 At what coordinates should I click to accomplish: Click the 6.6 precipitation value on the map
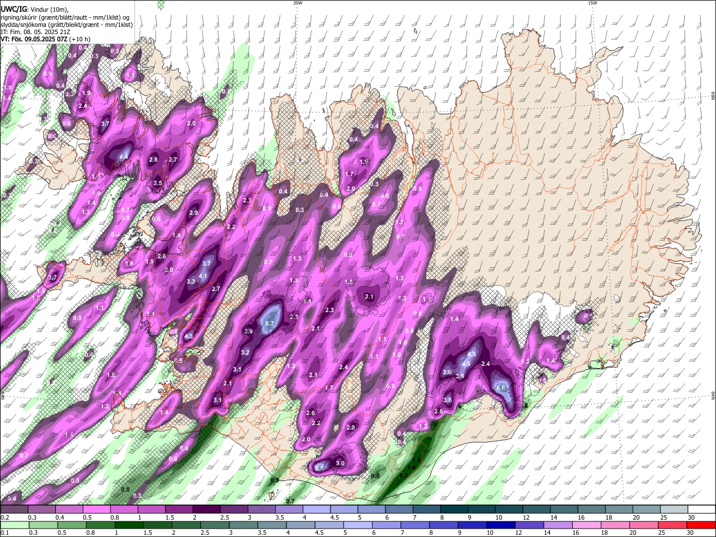pyautogui.click(x=501, y=388)
